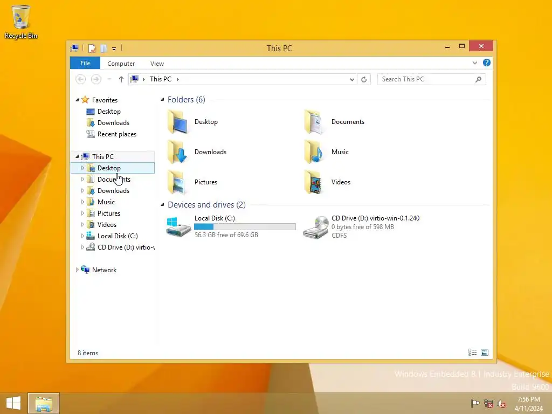The width and height of the screenshot is (552, 414).
Task: Select Network in the navigation pane
Action: click(104, 270)
